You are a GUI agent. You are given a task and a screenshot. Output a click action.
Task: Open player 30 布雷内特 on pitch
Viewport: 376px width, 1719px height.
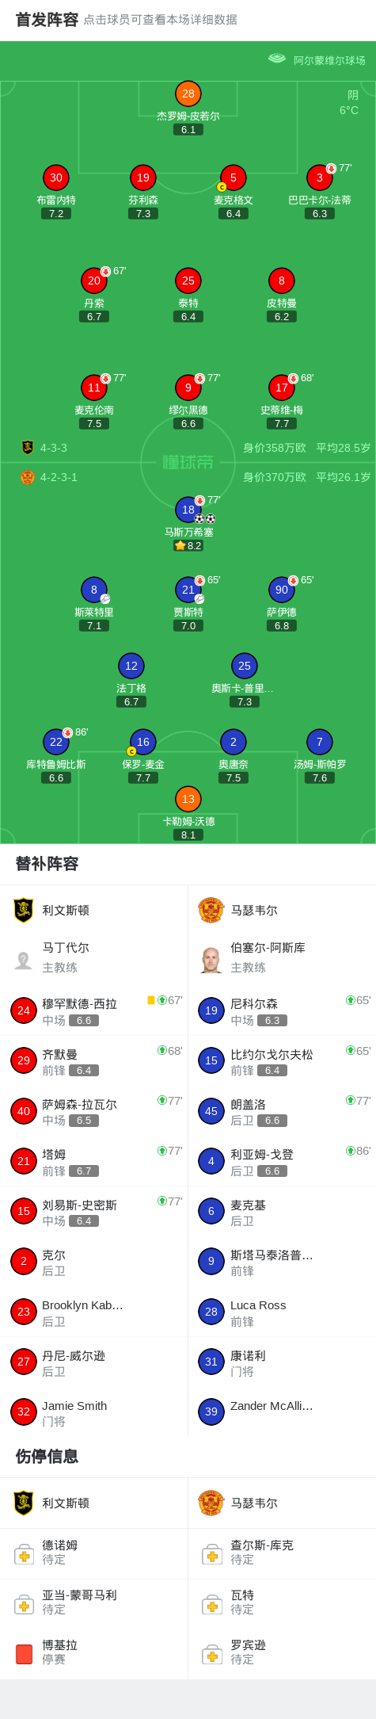56,178
